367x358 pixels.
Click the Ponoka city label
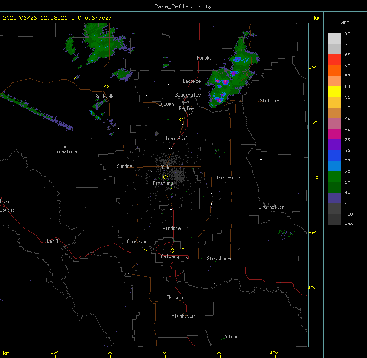[x=204, y=58]
